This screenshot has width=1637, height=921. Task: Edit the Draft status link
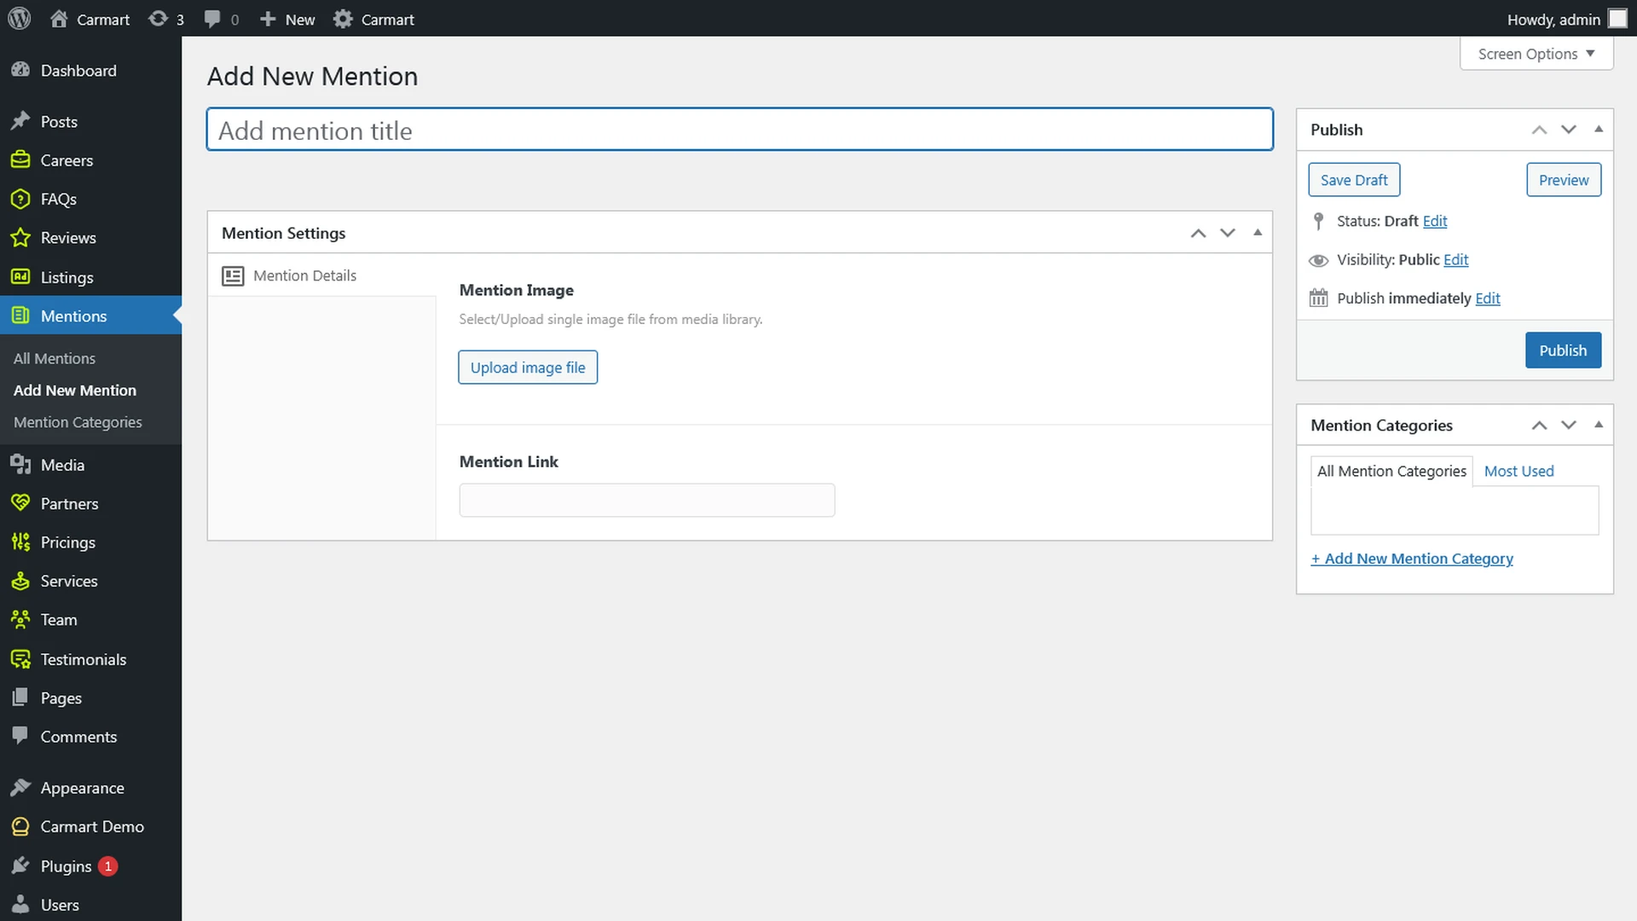click(x=1435, y=221)
